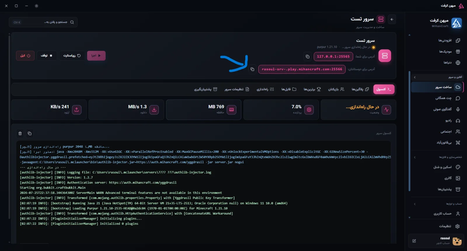The image size is (467, 251).
Task: Click the sidebar scroll-up arrow
Action: click(410, 35)
